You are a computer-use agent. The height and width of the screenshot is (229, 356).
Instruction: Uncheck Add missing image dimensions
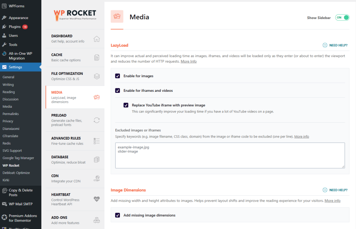[x=118, y=215]
